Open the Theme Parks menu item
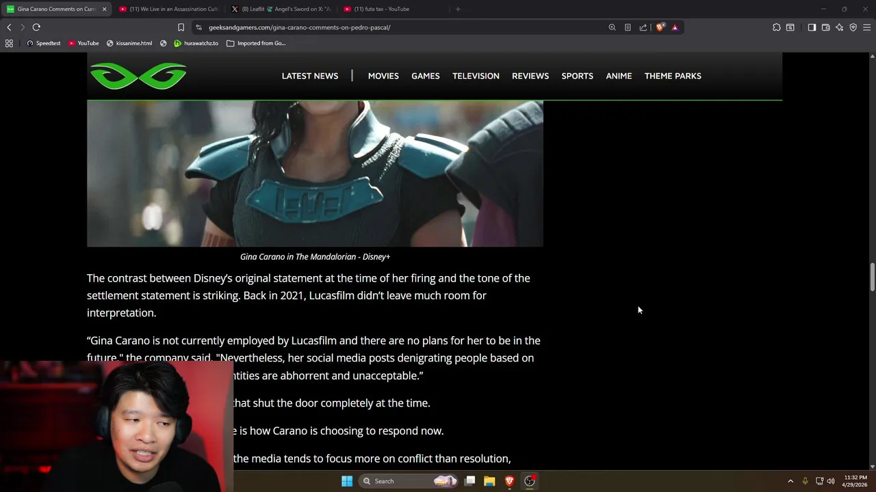The height and width of the screenshot is (492, 876). (673, 76)
